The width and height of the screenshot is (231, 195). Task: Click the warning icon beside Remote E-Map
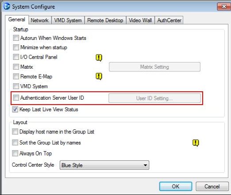(x=99, y=77)
